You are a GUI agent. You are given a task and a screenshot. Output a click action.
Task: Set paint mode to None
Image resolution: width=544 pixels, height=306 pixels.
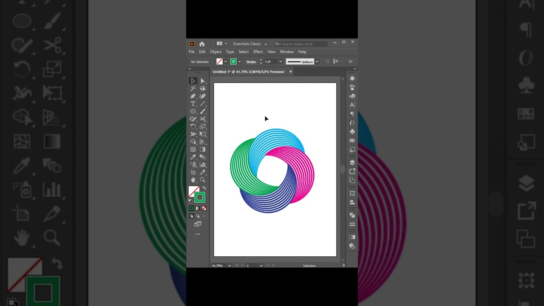[204, 208]
